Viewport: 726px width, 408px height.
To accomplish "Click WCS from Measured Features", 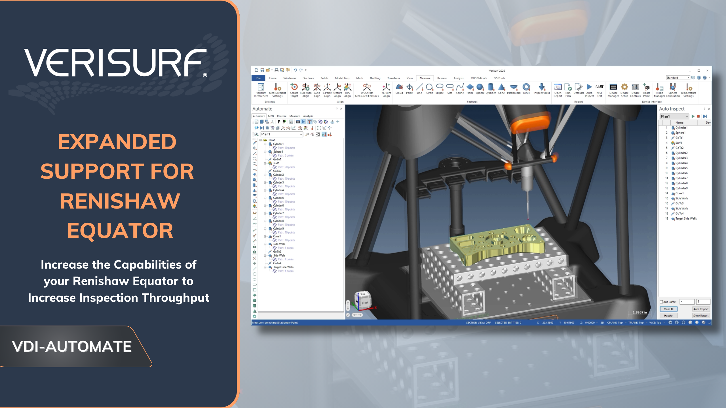I will coord(367,90).
